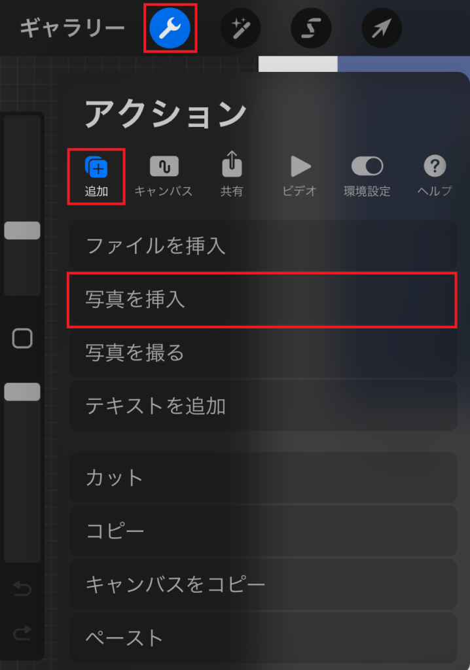Select 写真を撮る option

[x=263, y=353]
